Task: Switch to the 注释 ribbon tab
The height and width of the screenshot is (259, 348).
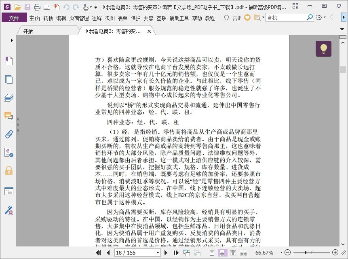Action: point(97,18)
